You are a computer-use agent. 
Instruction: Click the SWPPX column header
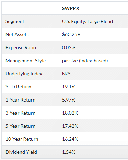point(71,8)
